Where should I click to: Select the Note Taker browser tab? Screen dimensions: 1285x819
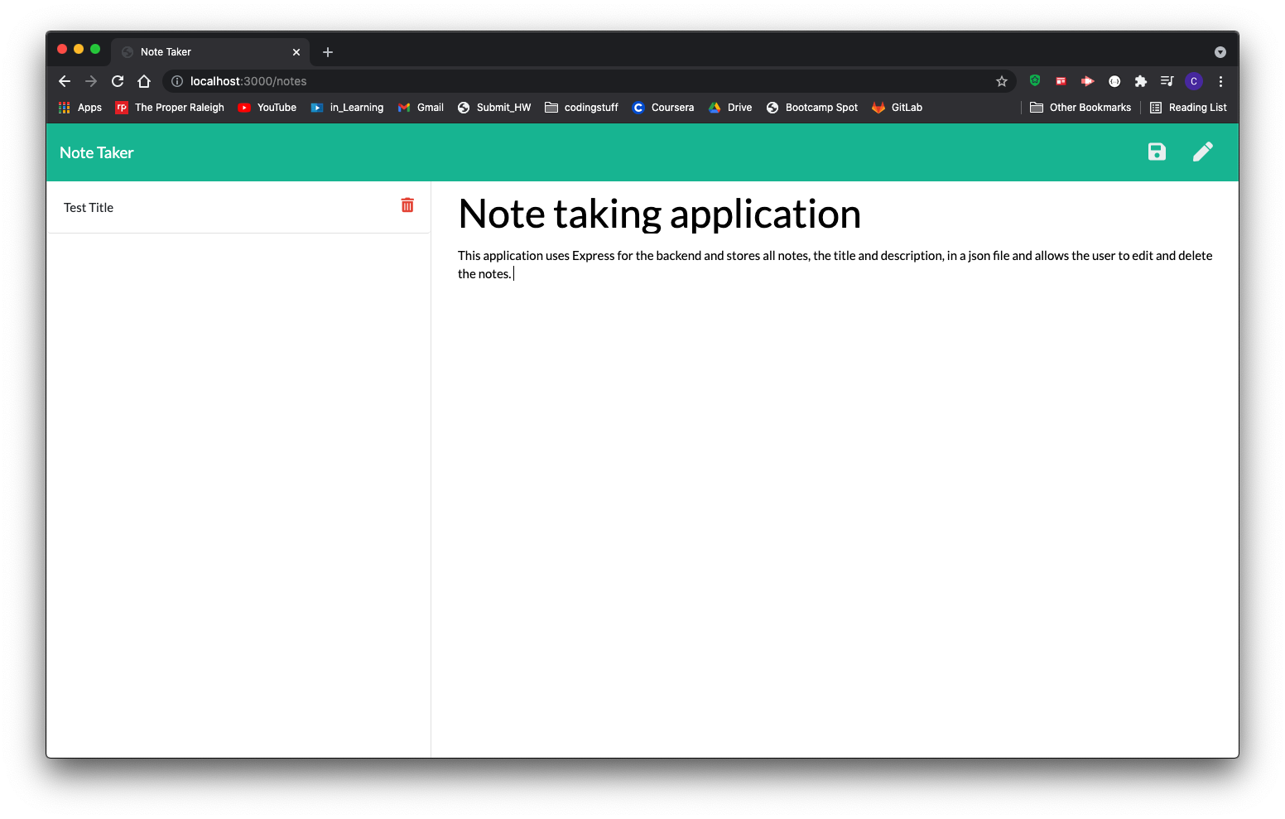[210, 52]
